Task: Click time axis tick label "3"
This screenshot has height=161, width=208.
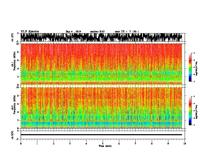Action: (x=70, y=144)
